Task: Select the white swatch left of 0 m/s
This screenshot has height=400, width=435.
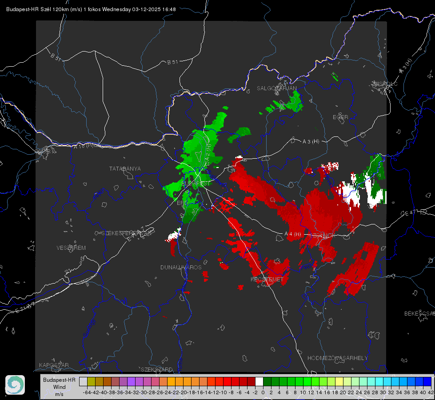Action: click(259, 382)
